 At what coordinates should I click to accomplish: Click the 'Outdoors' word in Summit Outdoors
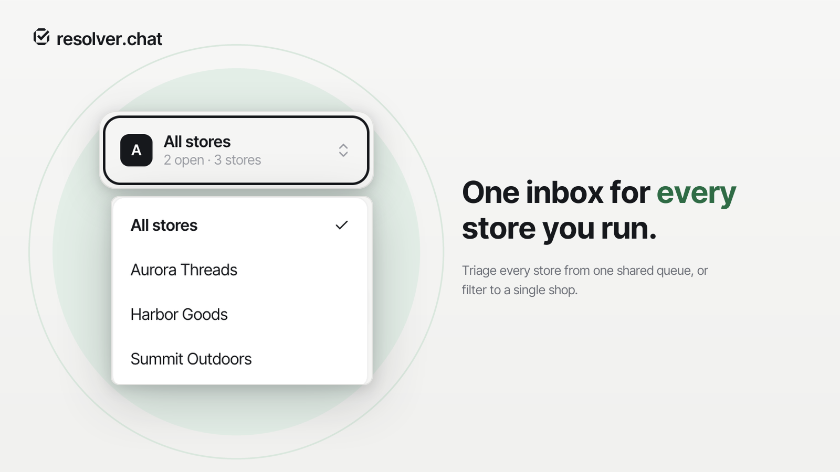[219, 359]
